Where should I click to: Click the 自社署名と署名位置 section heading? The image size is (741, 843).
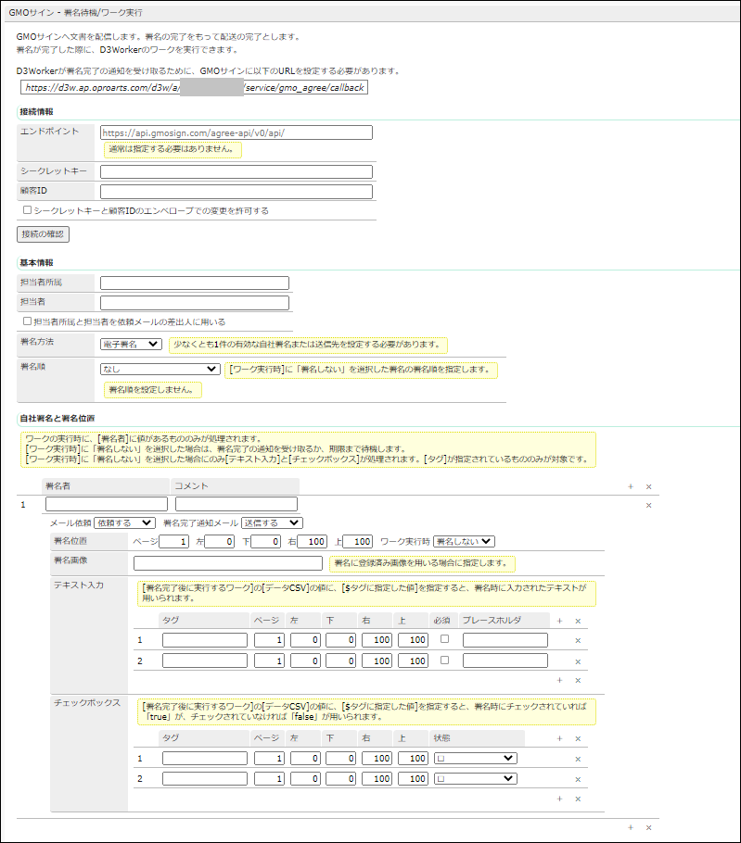(x=57, y=419)
